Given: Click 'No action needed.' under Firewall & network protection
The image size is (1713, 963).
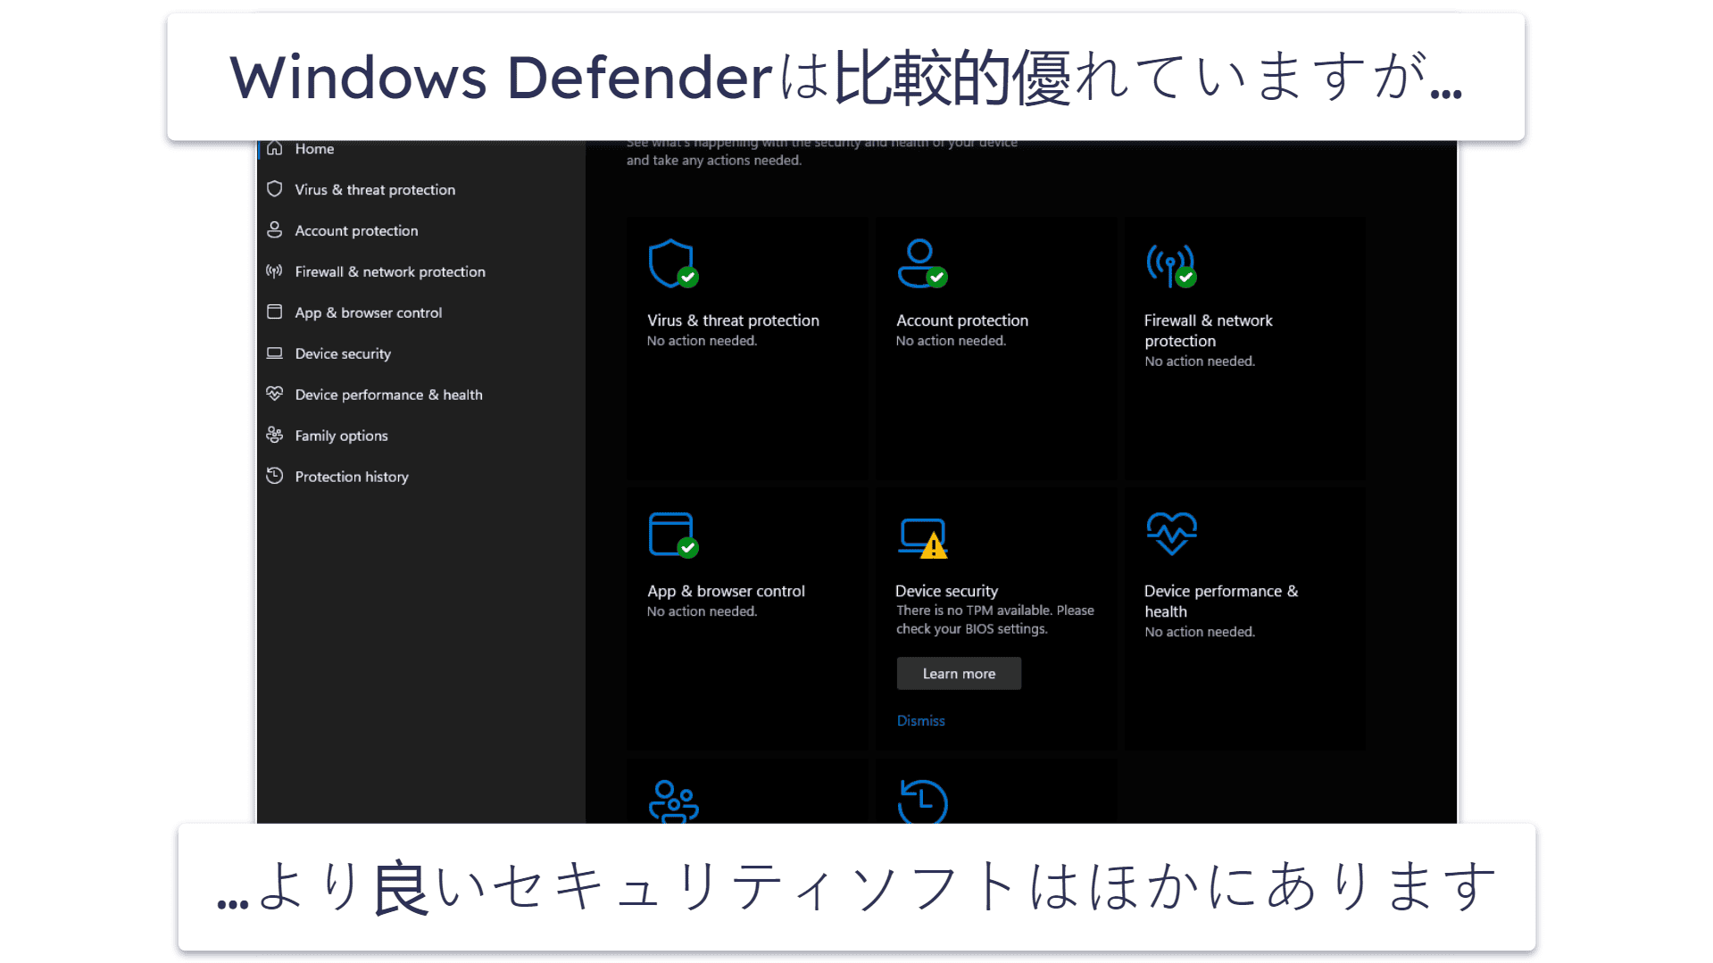Looking at the screenshot, I should (x=1200, y=361).
